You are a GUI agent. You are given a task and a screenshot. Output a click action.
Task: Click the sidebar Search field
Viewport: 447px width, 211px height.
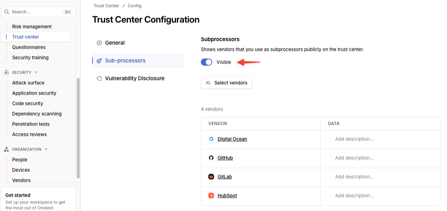point(38,12)
